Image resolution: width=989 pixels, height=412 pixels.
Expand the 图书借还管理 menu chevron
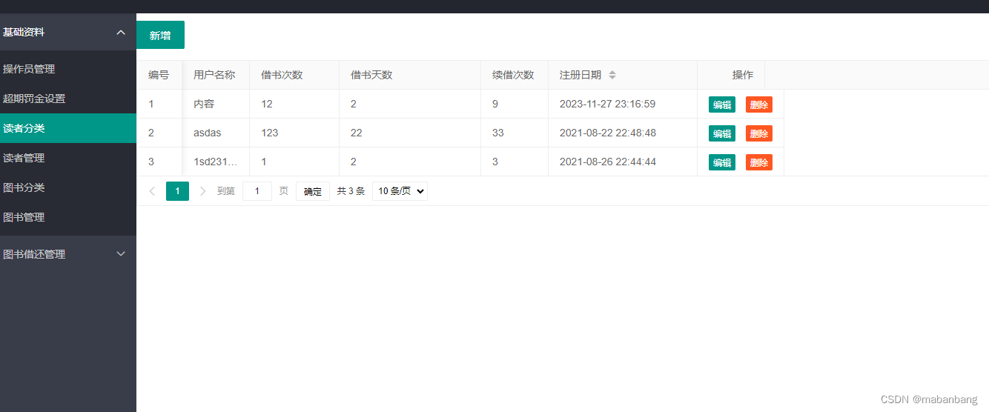coord(121,254)
